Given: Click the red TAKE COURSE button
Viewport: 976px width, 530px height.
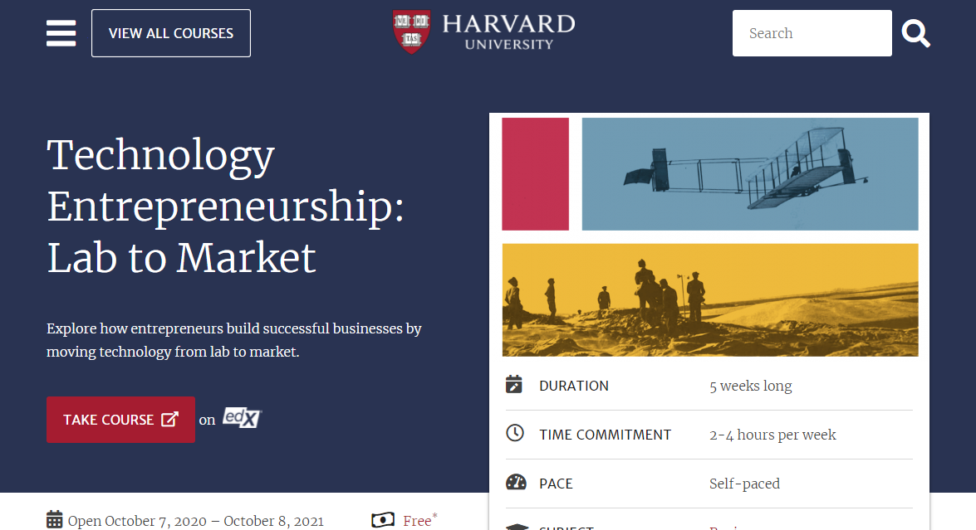Looking at the screenshot, I should click(x=120, y=419).
